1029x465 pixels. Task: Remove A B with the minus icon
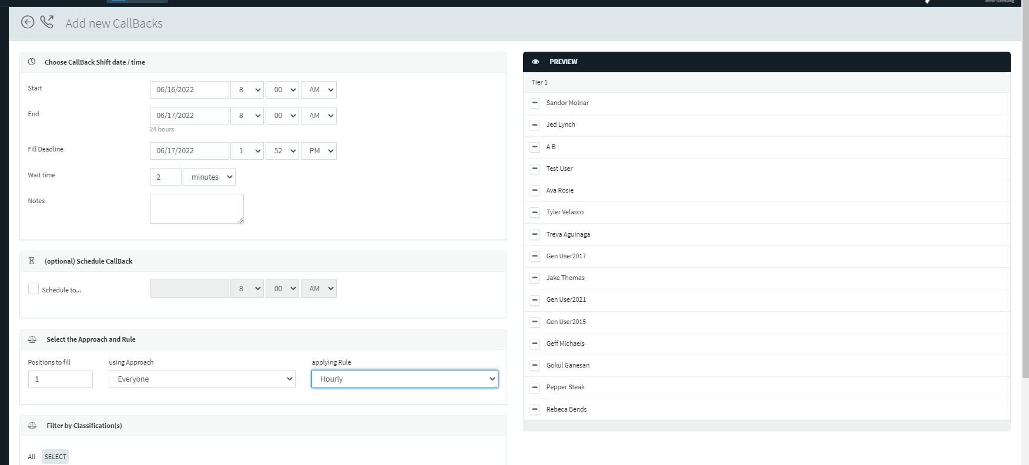tap(535, 147)
